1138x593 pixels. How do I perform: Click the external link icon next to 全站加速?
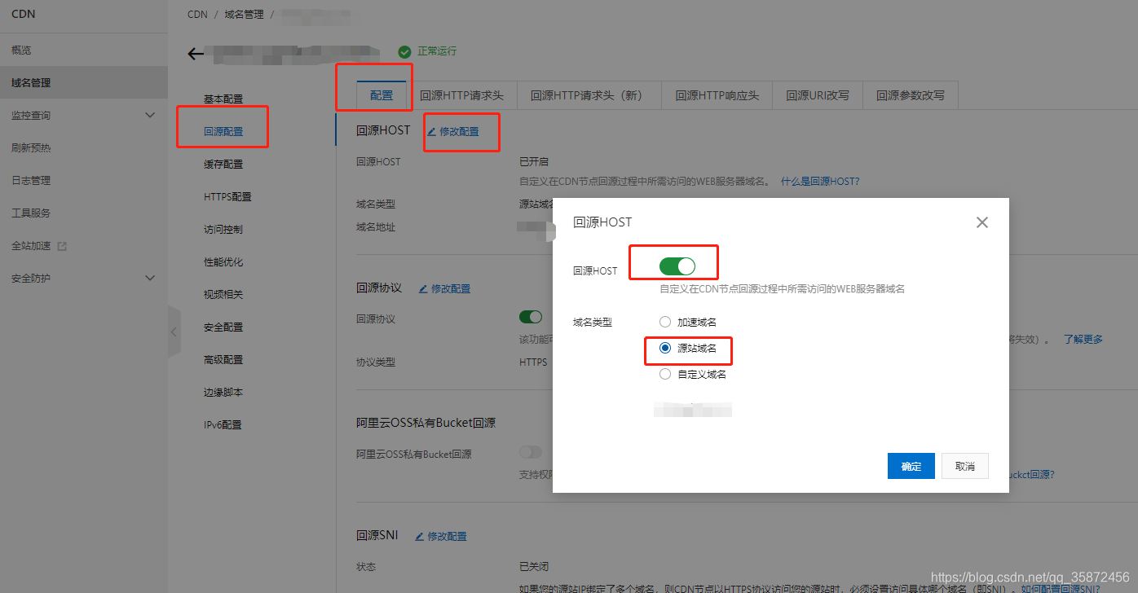coord(62,246)
